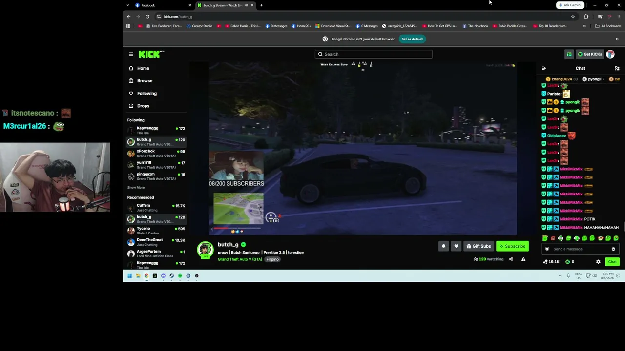Screen dimensions: 625x351
Task: Click Set as default for Chrome
Action: coord(412,39)
